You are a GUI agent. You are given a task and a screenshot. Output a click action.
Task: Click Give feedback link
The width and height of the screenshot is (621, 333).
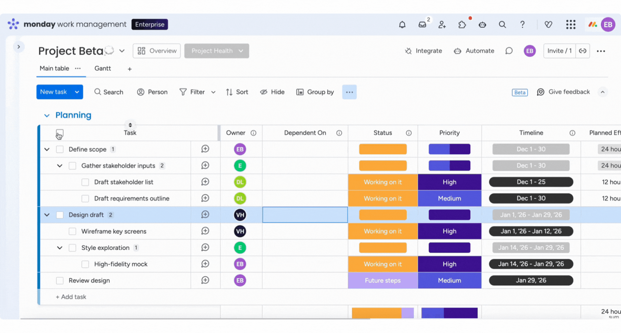[563, 92]
